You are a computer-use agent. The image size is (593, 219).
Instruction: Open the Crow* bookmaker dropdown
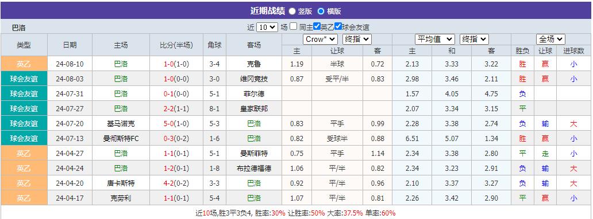[x=320, y=39]
